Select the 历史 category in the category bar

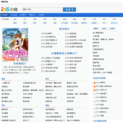[114, 19]
